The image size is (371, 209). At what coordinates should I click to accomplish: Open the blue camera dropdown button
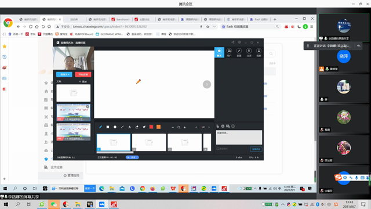(x=64, y=74)
